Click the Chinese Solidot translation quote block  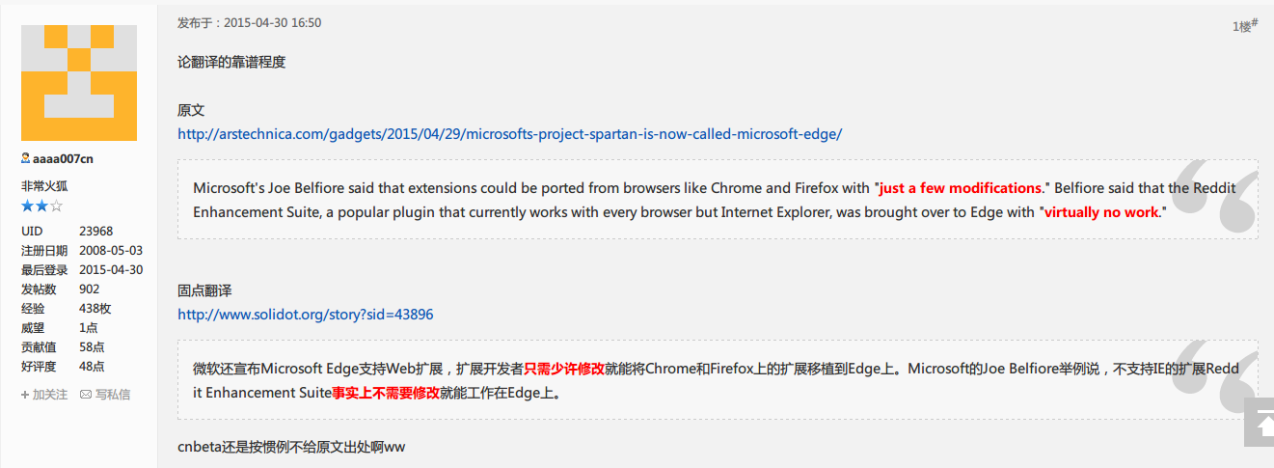(x=675, y=380)
